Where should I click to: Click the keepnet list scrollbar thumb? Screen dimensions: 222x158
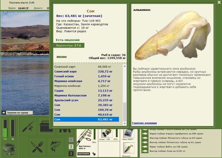tap(125, 112)
